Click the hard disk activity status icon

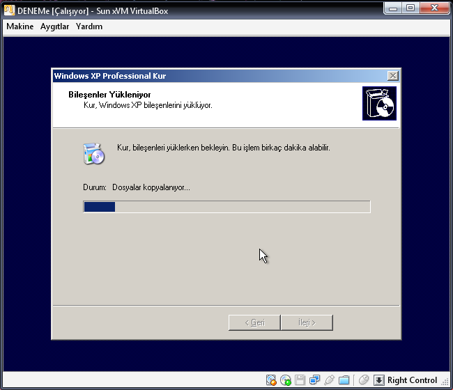(272, 380)
